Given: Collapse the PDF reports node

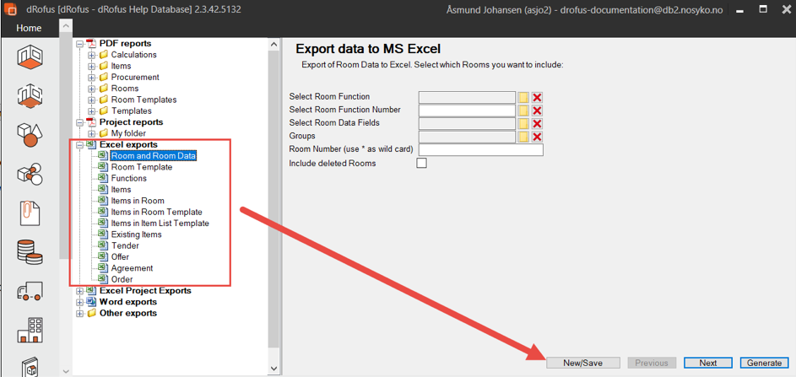Looking at the screenshot, I should coord(79,44).
